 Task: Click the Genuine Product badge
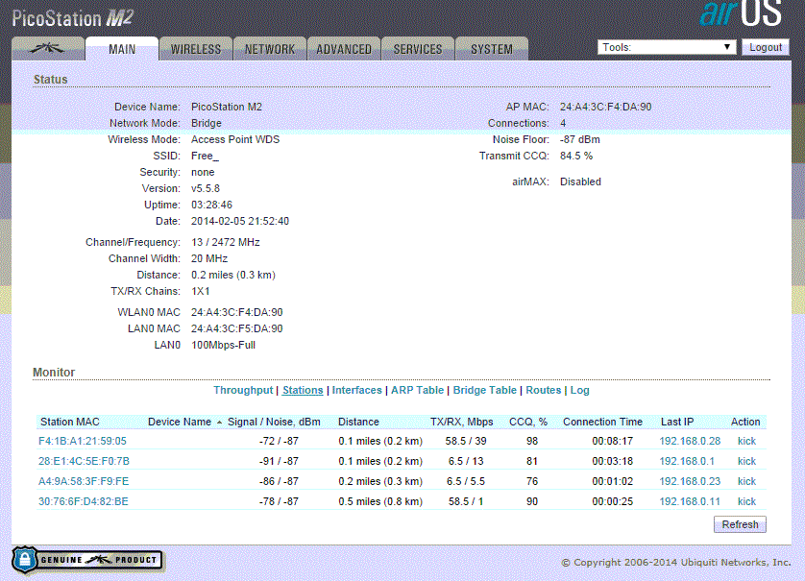(87, 560)
